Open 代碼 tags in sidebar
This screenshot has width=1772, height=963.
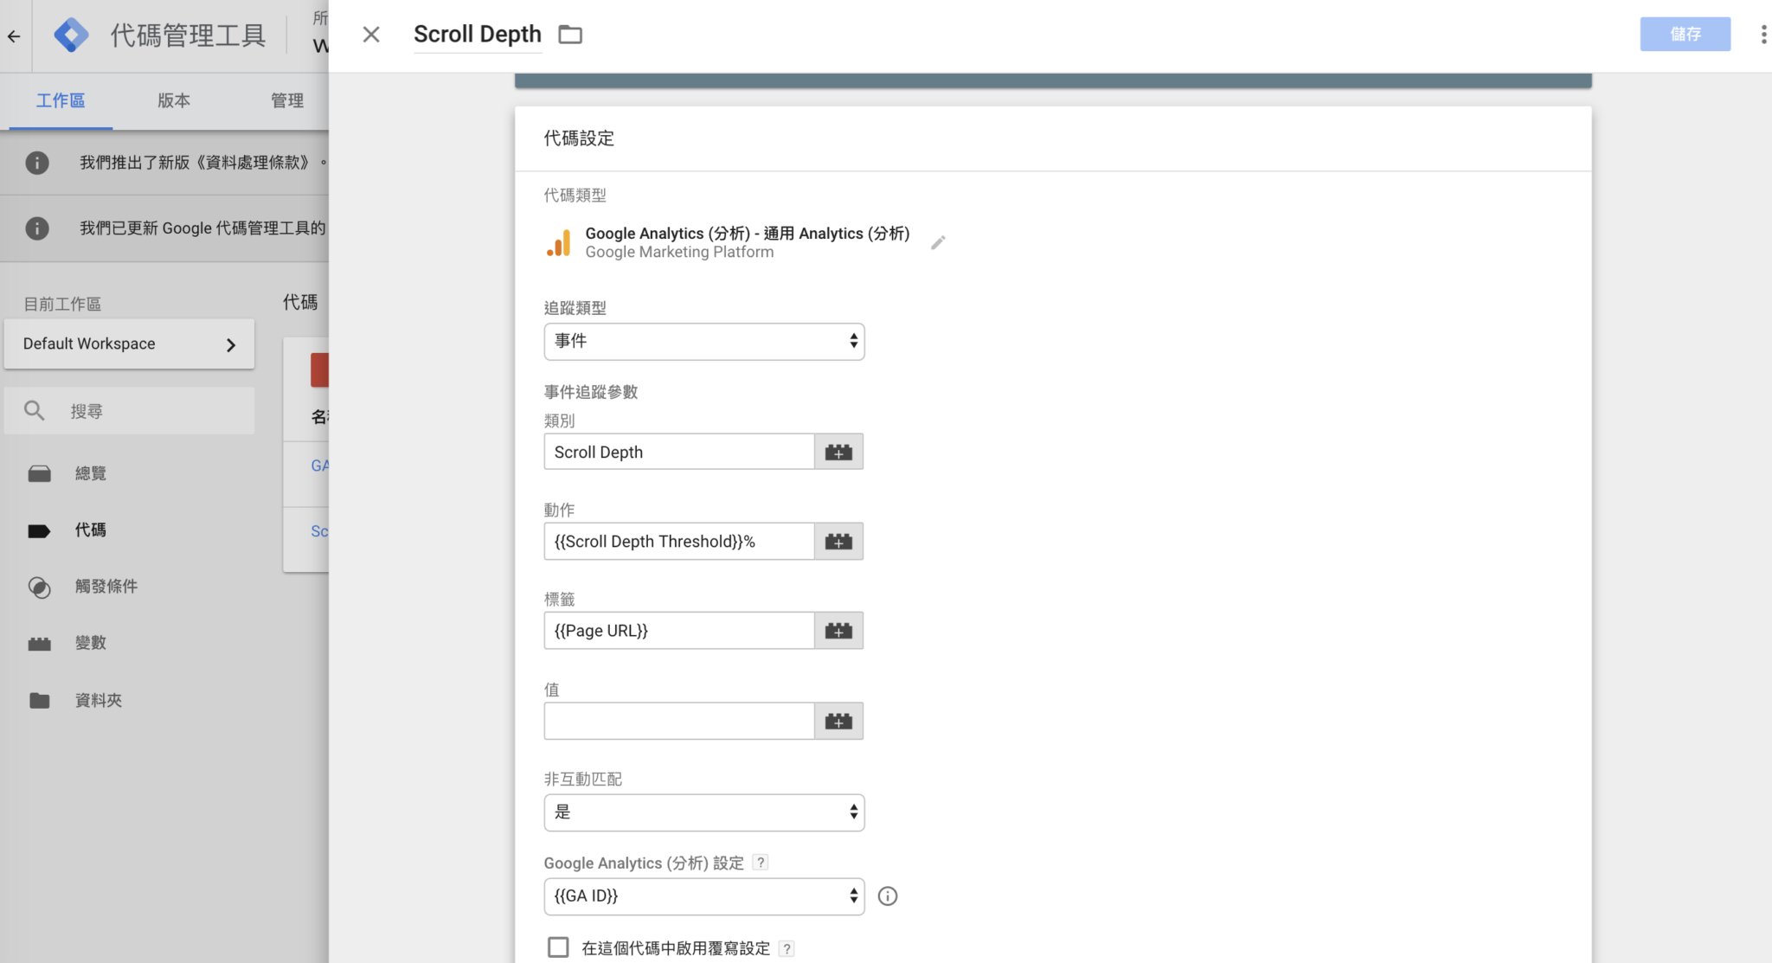point(90,530)
